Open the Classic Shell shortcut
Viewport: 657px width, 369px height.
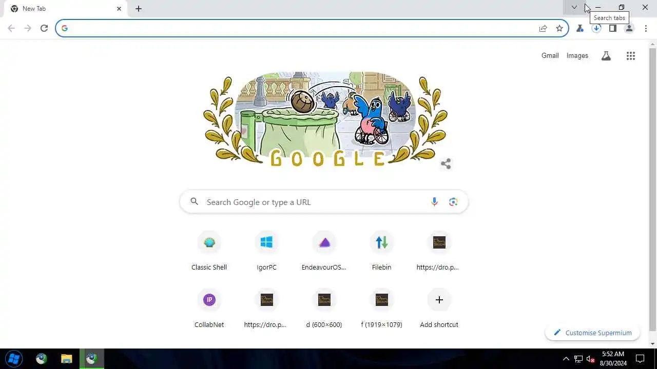209,252
